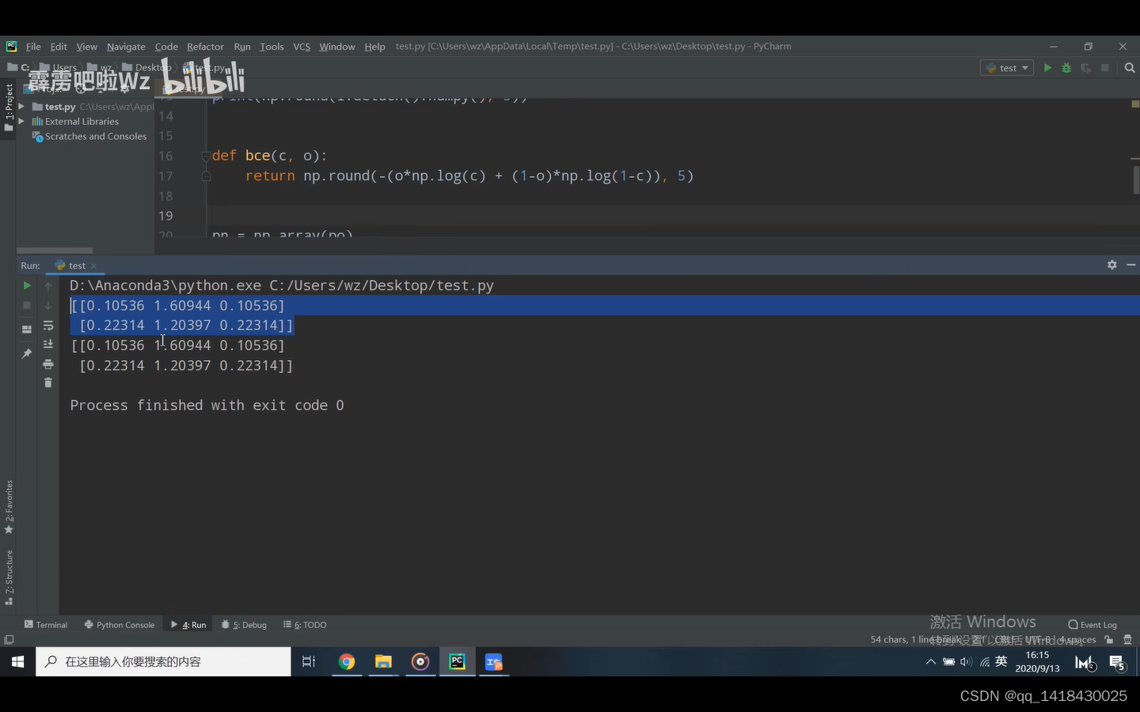Click Stop icon in Run panel
Image resolution: width=1140 pixels, height=712 pixels.
click(27, 305)
